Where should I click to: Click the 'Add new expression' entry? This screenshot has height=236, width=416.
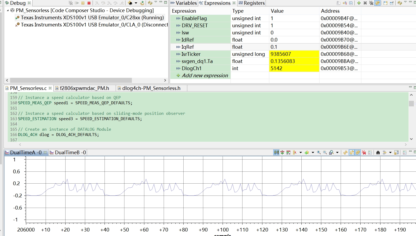(x=205, y=76)
